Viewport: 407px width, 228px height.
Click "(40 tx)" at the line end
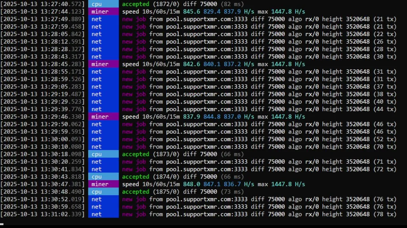click(385, 102)
